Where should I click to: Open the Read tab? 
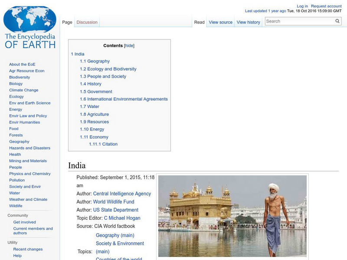[x=199, y=22]
